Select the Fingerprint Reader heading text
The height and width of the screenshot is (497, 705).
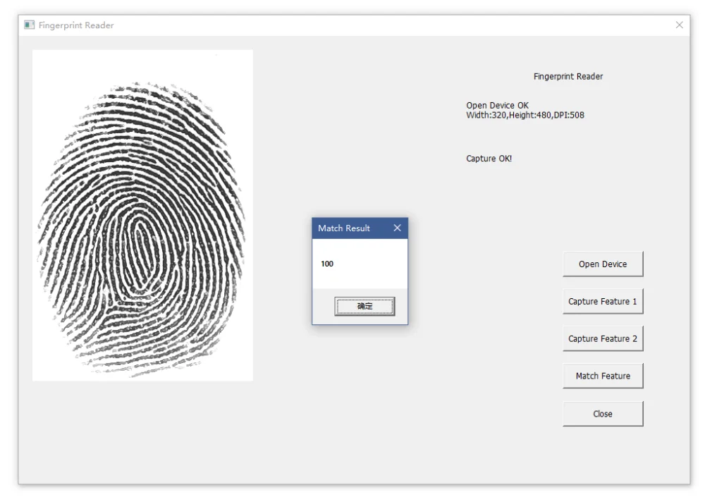(x=568, y=75)
